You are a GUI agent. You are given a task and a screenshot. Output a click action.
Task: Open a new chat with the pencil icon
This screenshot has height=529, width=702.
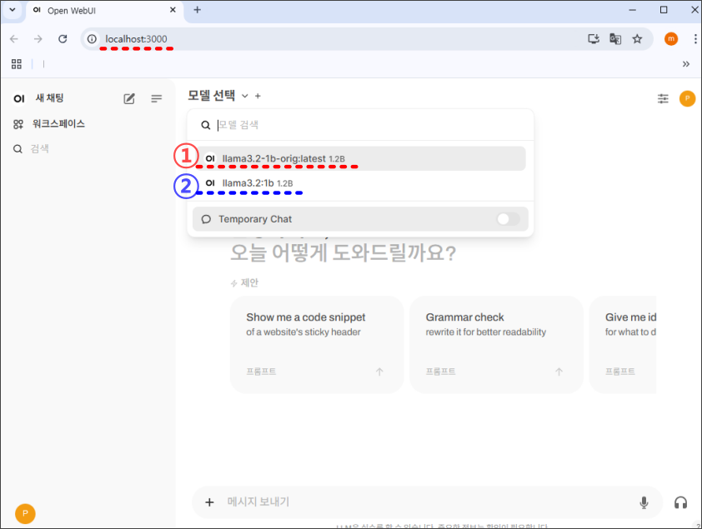point(129,97)
